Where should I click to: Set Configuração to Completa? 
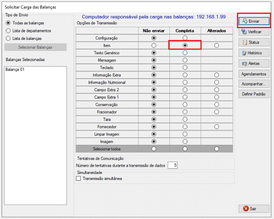[x=185, y=38]
